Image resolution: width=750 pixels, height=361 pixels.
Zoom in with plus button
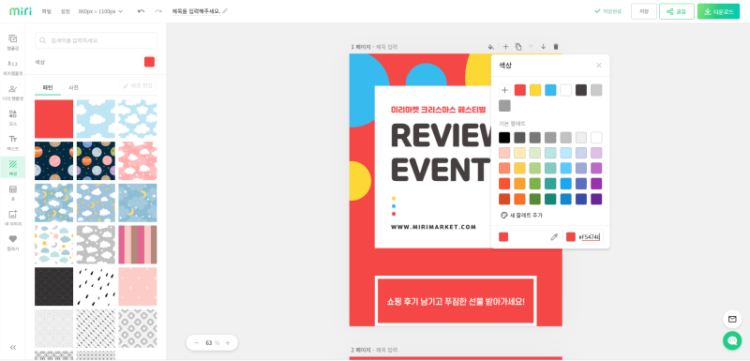pos(228,343)
